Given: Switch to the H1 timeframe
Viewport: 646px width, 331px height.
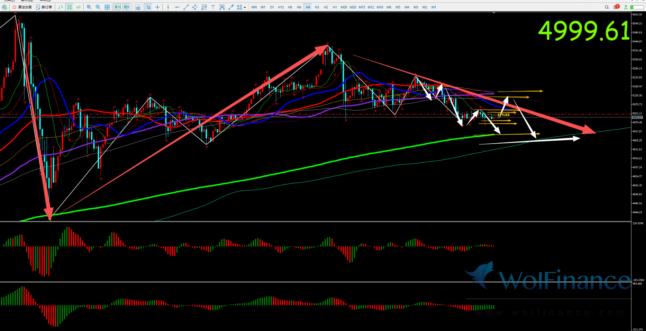Looking at the screenshot, I should 335,7.
